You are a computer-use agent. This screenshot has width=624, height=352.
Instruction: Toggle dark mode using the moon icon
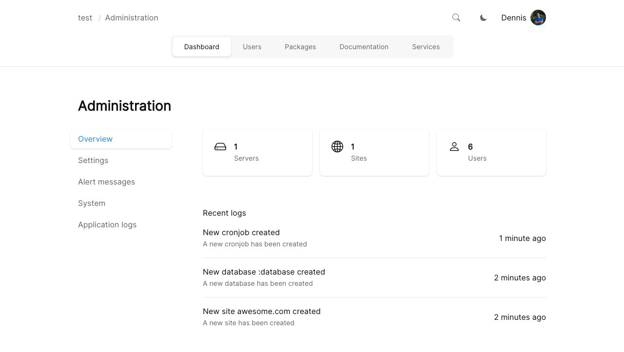tap(483, 18)
